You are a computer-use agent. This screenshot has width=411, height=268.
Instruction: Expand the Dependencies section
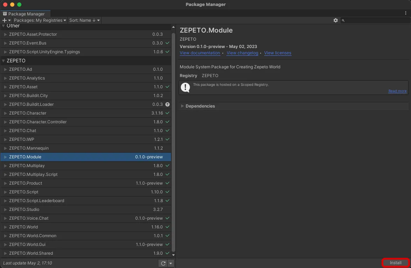click(182, 106)
